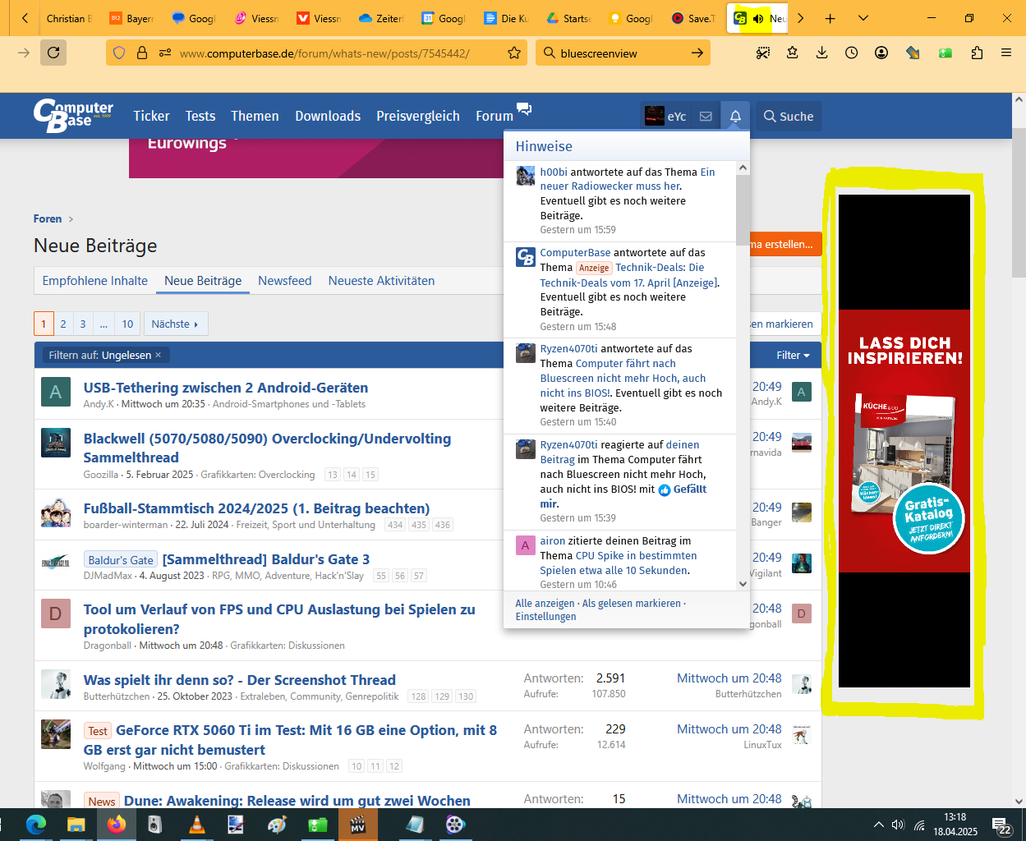This screenshot has height=841, width=1026.
Task: Click the Baldur's Gate prefix label
Action: (121, 560)
